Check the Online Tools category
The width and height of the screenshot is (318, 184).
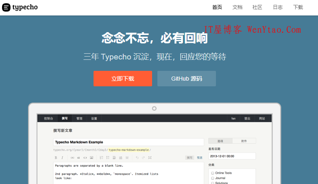coord(213,173)
